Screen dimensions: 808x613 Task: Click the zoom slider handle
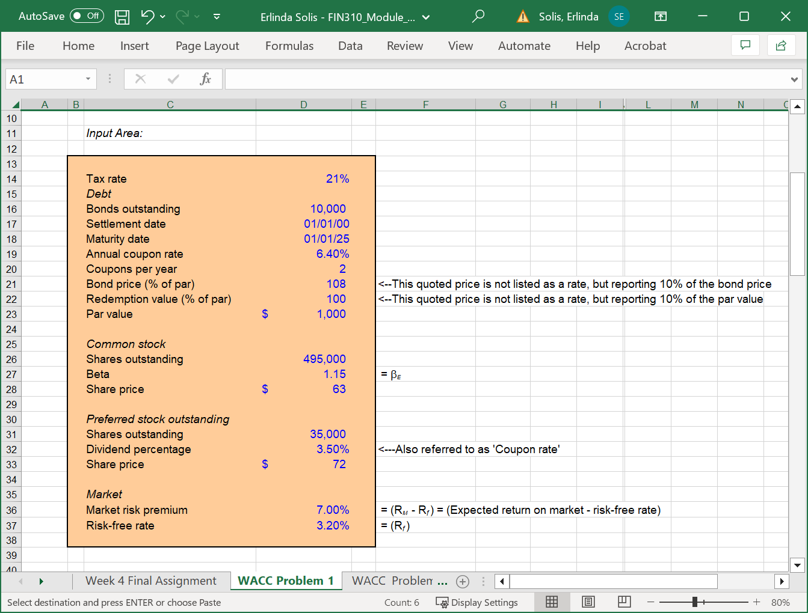(695, 602)
